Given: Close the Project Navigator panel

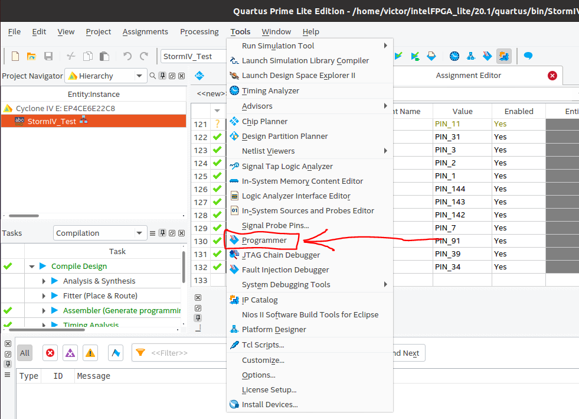Looking at the screenshot, I should [x=182, y=76].
